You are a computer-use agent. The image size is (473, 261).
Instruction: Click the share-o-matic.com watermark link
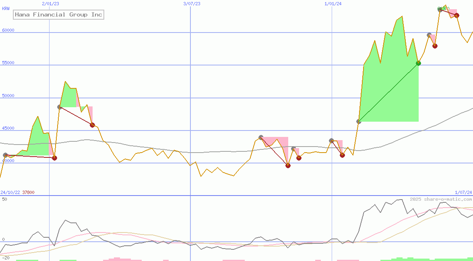(441, 199)
